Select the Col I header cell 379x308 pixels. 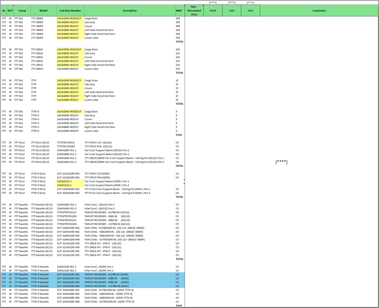tap(231, 11)
